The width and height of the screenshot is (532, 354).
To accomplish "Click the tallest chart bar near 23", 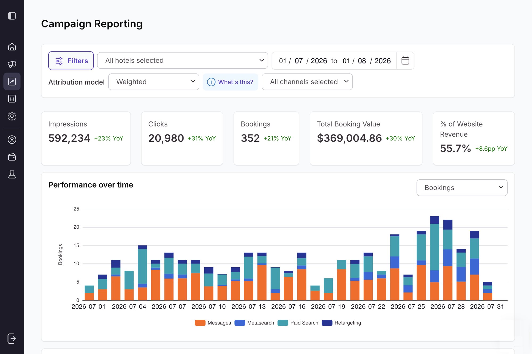I will point(434,258).
